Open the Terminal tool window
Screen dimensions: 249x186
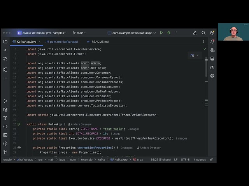click(5, 135)
